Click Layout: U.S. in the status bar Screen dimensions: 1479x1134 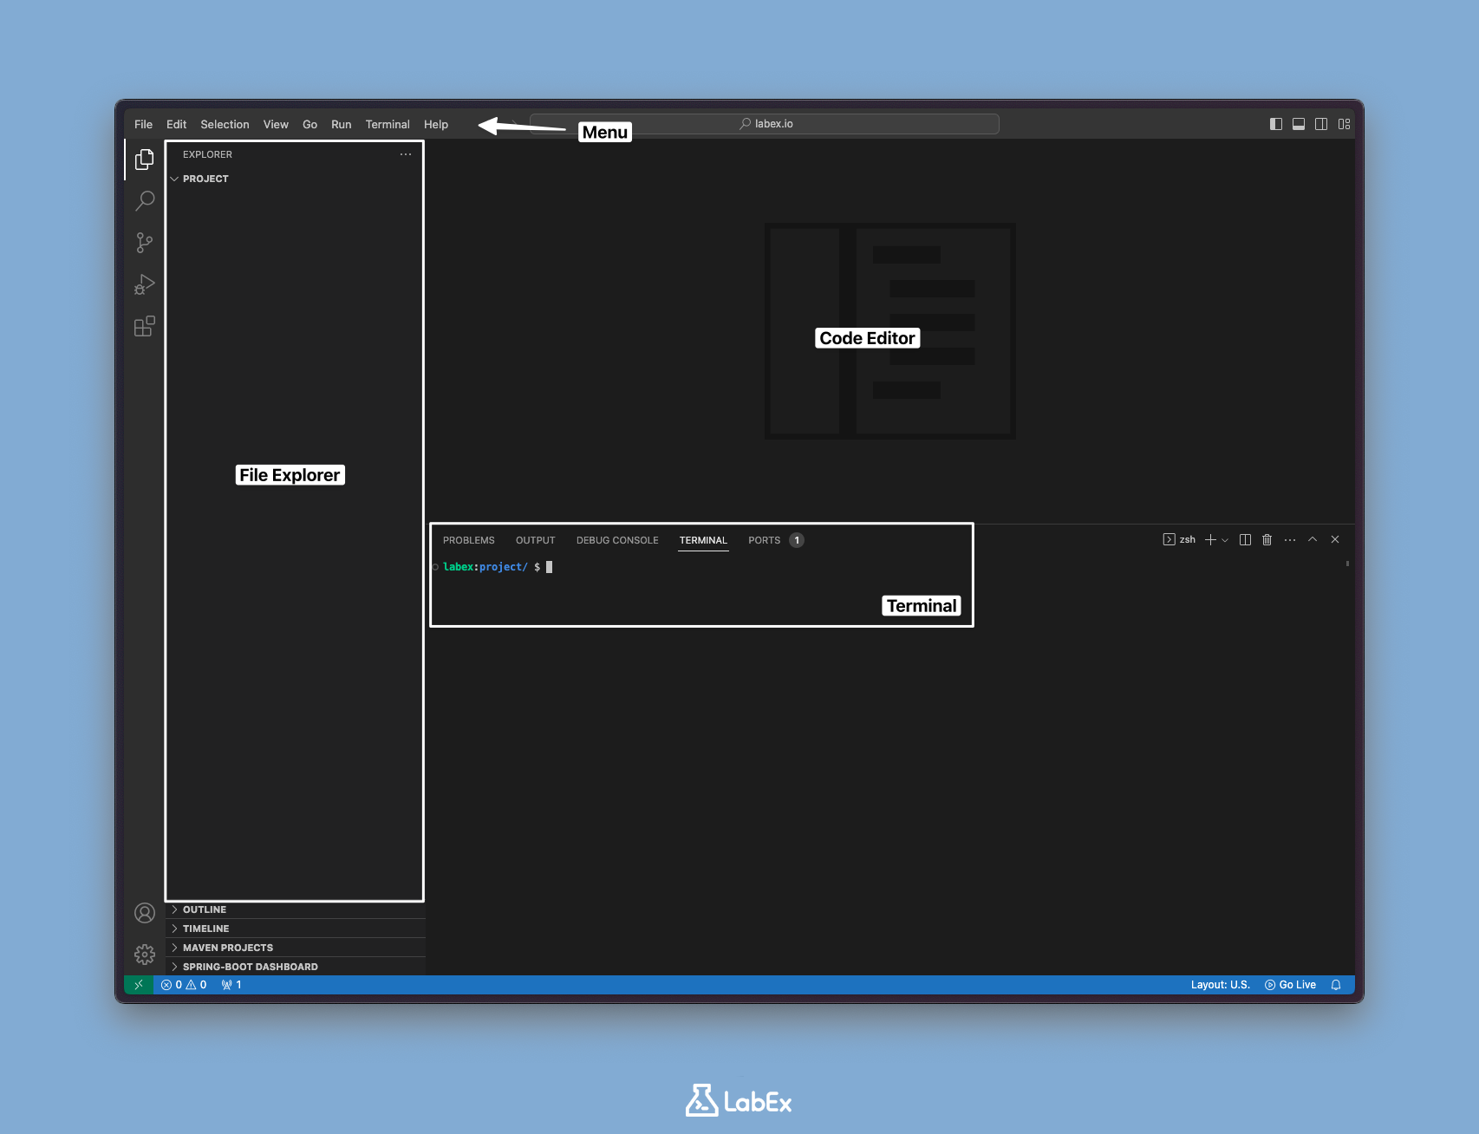coord(1220,985)
